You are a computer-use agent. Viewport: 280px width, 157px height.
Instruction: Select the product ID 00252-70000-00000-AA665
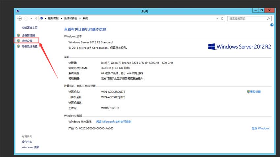point(96,128)
